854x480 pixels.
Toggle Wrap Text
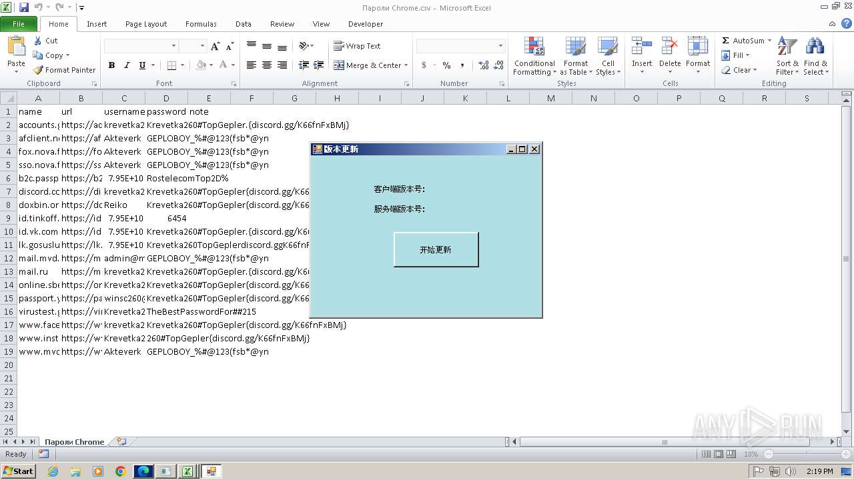pyautogui.click(x=357, y=46)
